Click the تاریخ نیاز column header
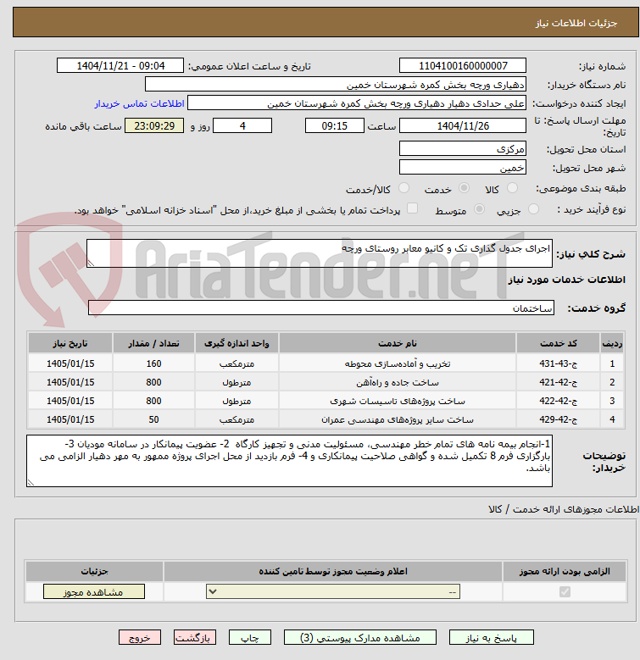The image size is (640, 660). pos(70,343)
